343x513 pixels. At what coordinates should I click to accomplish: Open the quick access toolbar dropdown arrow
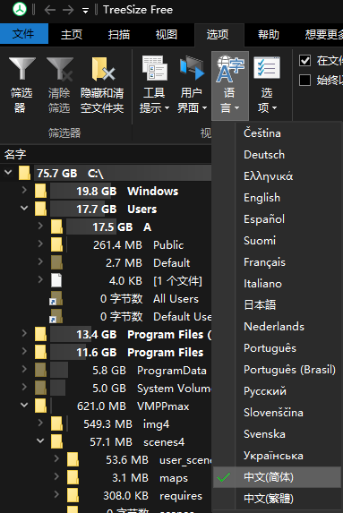85,11
